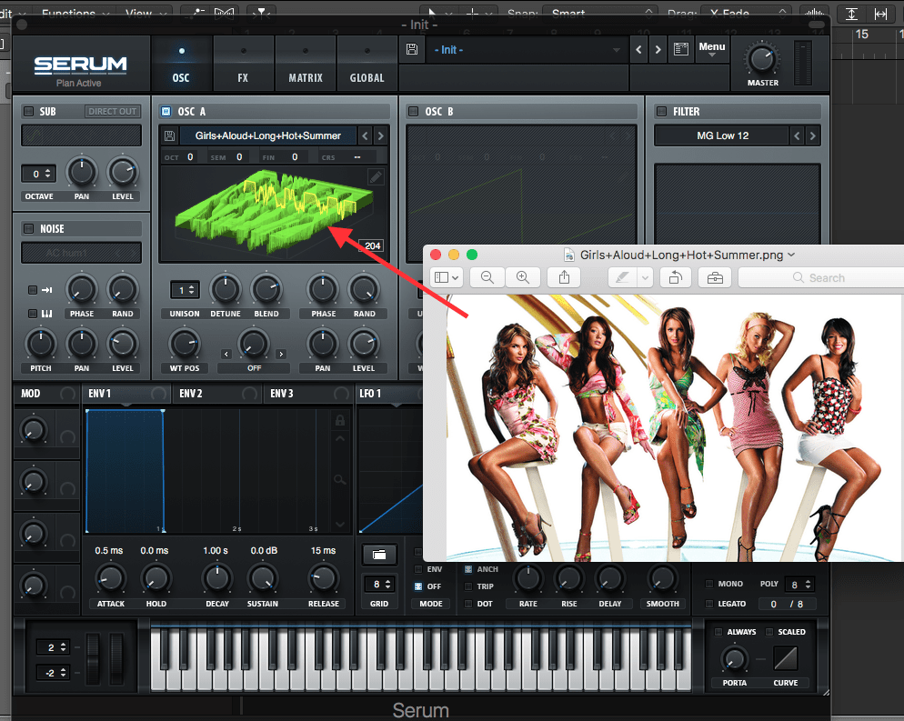904x721 pixels.
Task: Click the Preview title filename chevron
Action: click(791, 255)
